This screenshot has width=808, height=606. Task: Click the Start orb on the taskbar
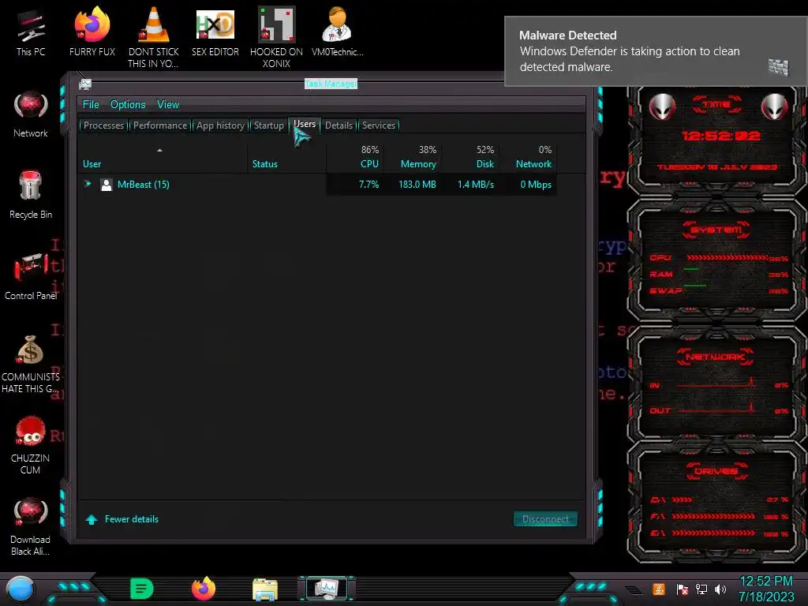[x=21, y=589]
